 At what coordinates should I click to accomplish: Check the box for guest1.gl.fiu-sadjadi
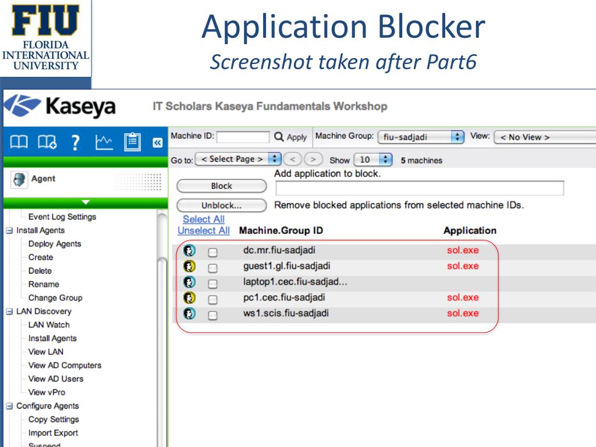pos(213,268)
